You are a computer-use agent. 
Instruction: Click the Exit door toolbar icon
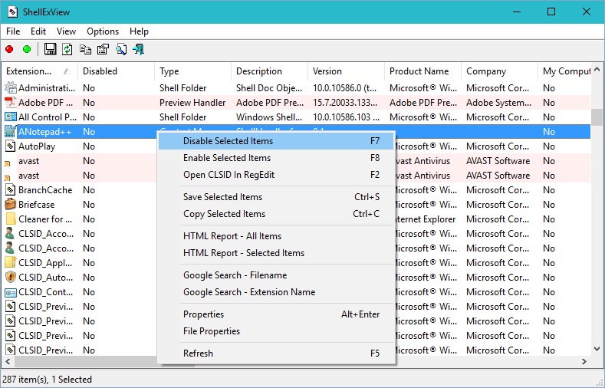point(139,50)
